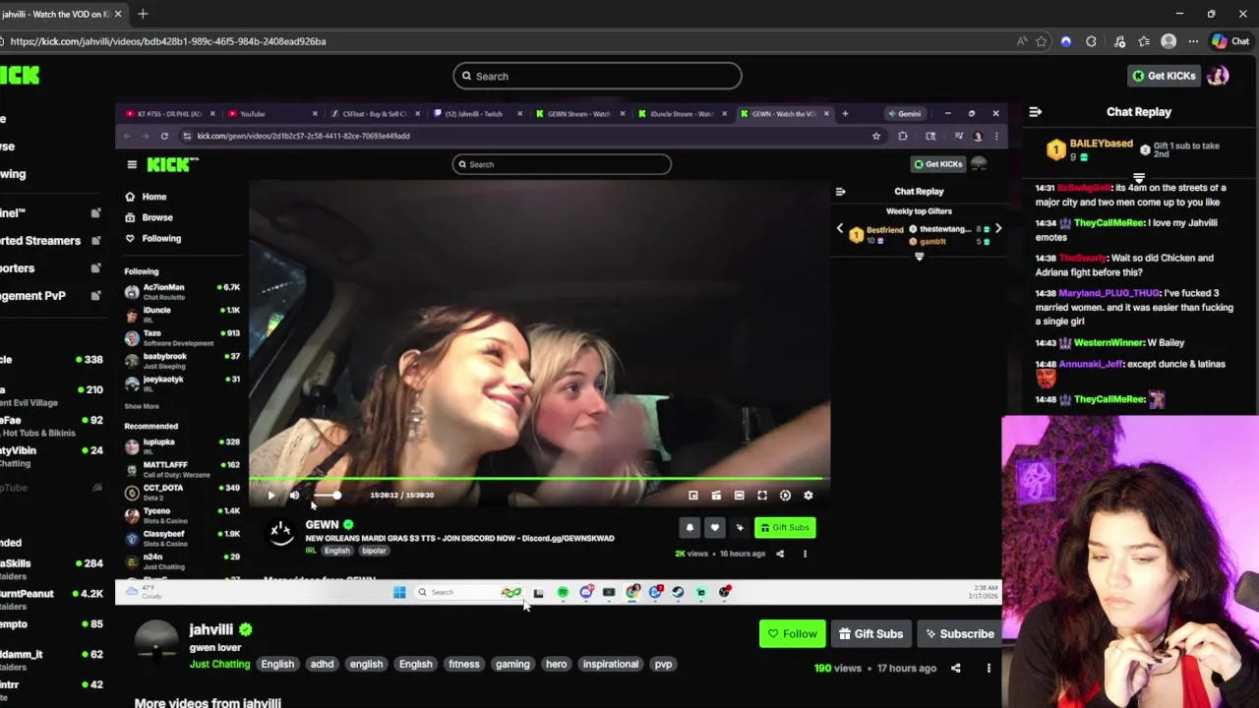This screenshot has width=1259, height=708.
Task: Open Classybeef channel in Recommended list
Action: 183,538
